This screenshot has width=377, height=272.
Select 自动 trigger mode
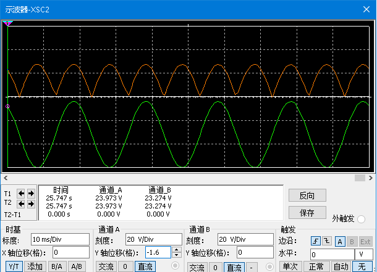(x=341, y=266)
